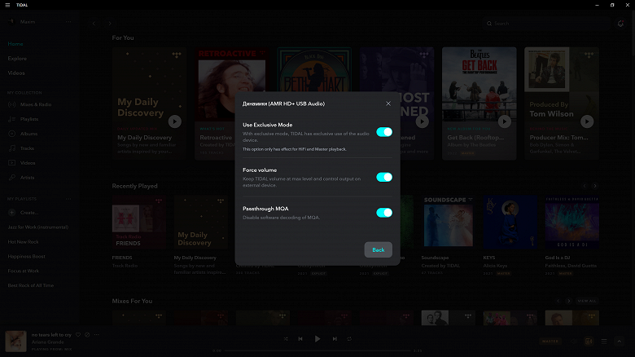Play My Daily Discovery card
Image resolution: width=635 pixels, height=357 pixels.
tap(175, 121)
